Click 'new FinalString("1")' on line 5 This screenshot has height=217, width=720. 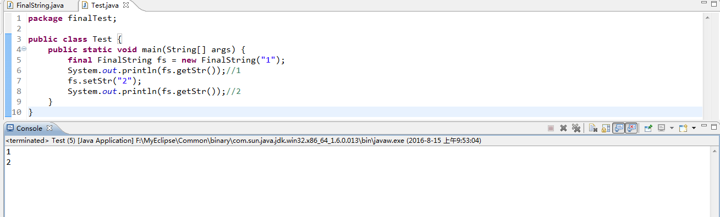pos(231,60)
